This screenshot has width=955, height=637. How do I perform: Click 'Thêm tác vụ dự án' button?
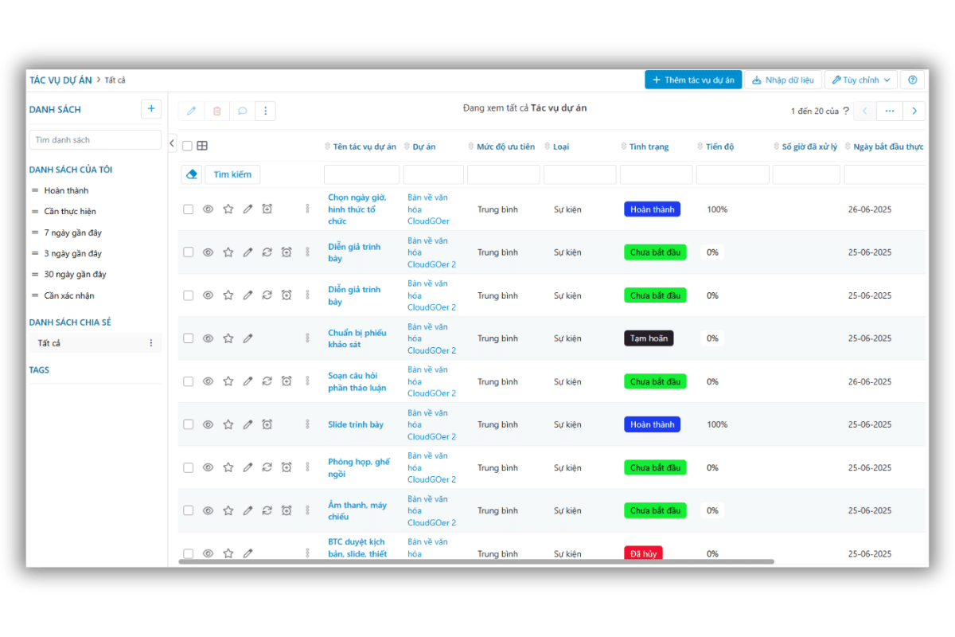pyautogui.click(x=692, y=80)
